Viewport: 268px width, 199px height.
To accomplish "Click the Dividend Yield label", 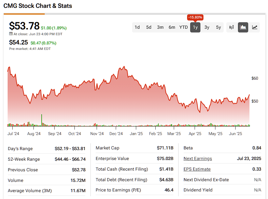I will coord(198,190).
